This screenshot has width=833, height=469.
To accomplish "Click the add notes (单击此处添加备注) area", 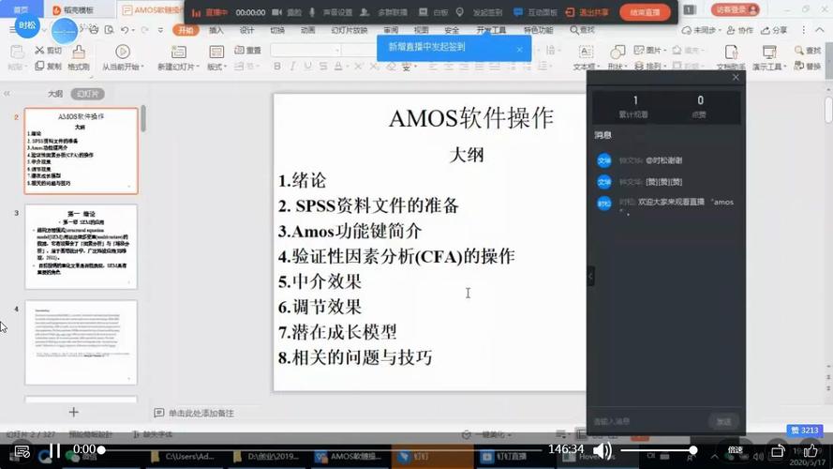I will coord(201,413).
